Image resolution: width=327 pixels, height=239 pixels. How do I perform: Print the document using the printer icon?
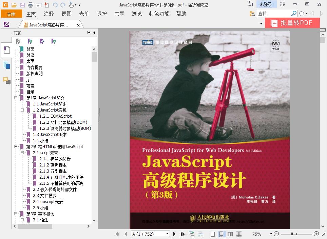pyautogui.click(x=31, y=5)
